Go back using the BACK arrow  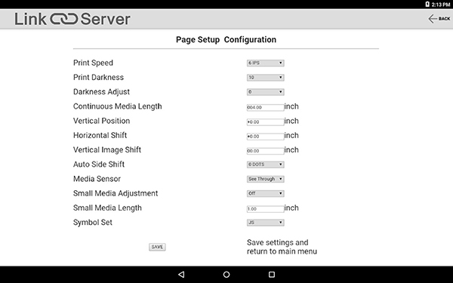coord(439,19)
